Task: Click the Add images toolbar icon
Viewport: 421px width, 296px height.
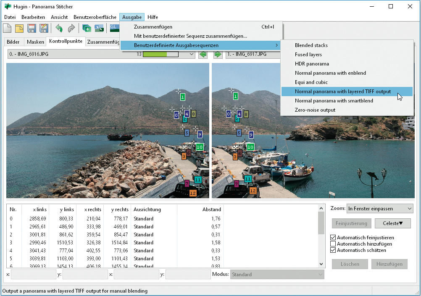Action: [87, 28]
